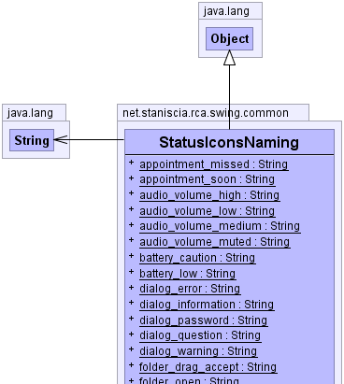Open the appointment_soon field
Screen dimensions: 344x384
click(x=208, y=179)
